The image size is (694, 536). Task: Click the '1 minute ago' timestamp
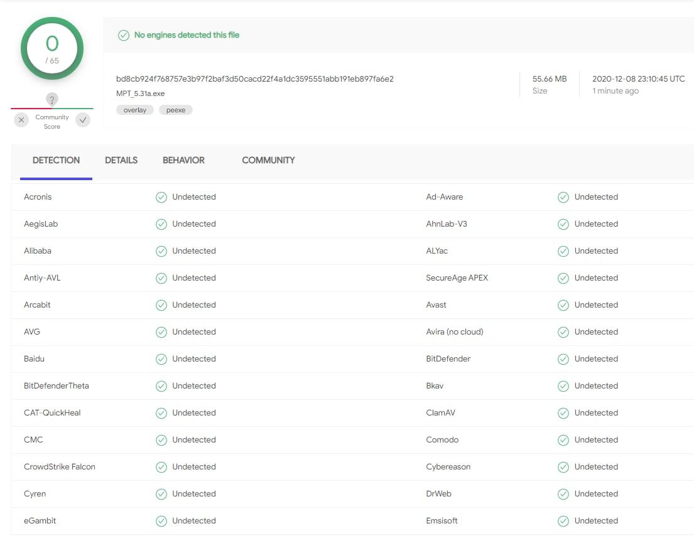(615, 90)
